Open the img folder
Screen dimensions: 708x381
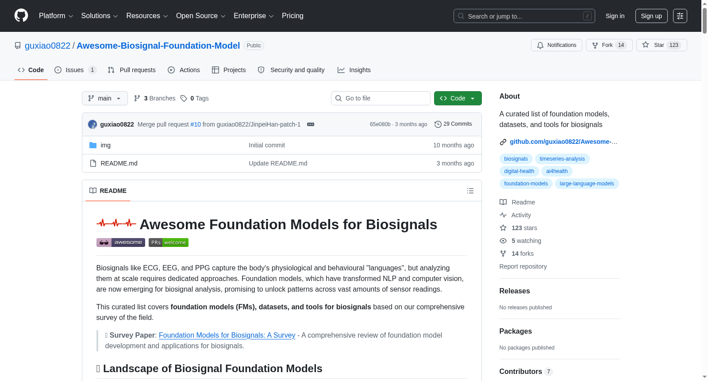click(106, 145)
